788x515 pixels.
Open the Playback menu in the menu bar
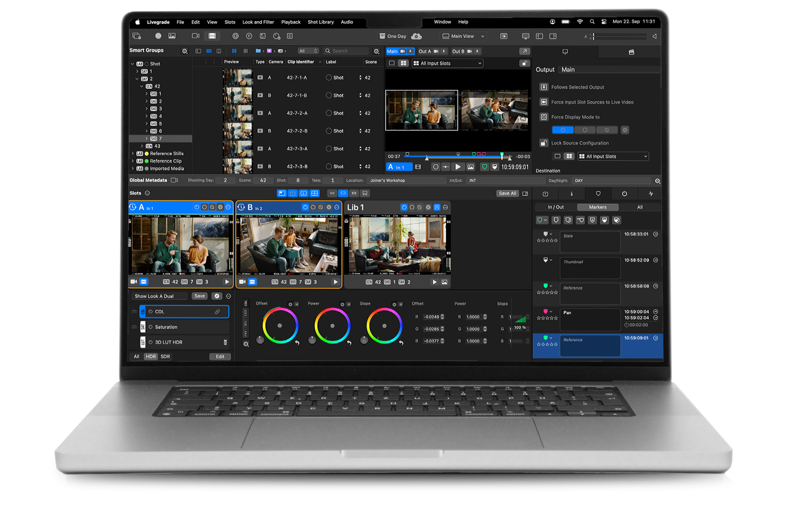click(291, 22)
